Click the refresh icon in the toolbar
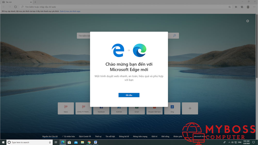Screen dimensions: 258x145 click(x=15, y=7)
